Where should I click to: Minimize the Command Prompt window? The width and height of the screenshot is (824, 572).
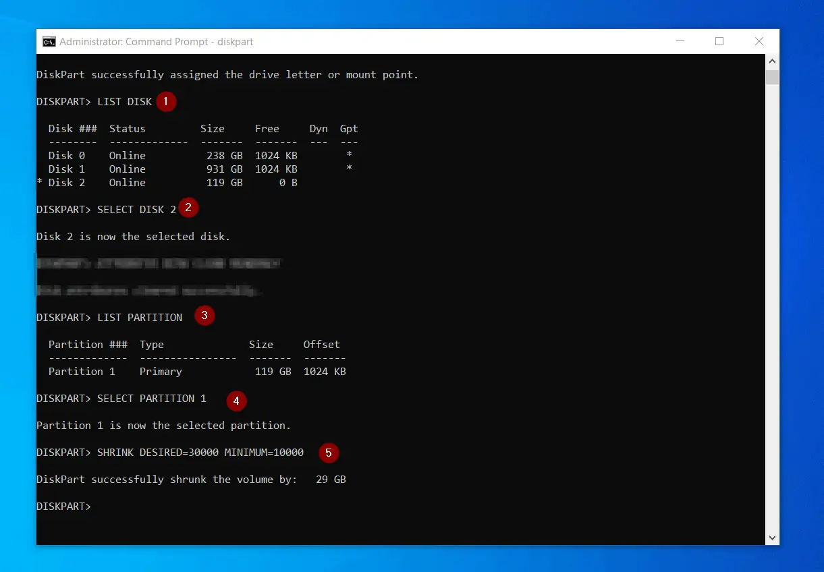coord(681,42)
